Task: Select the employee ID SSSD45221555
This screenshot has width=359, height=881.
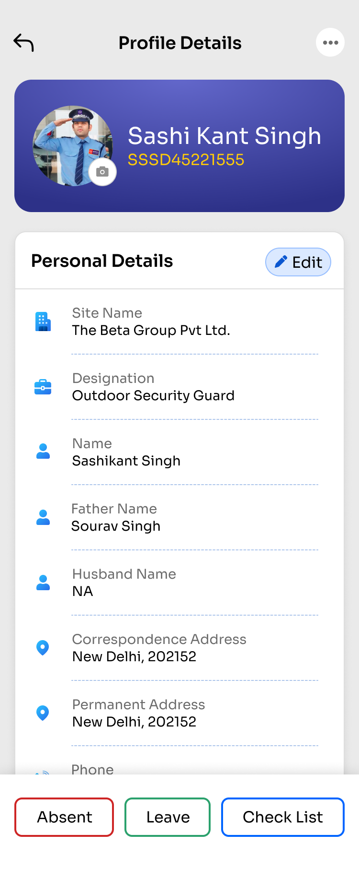Action: point(186,160)
